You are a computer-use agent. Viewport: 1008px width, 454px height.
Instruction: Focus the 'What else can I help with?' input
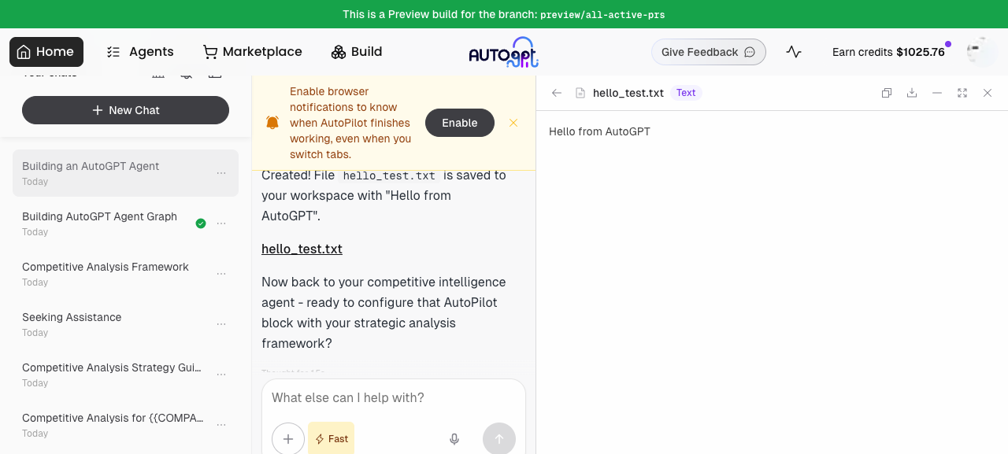click(x=394, y=398)
